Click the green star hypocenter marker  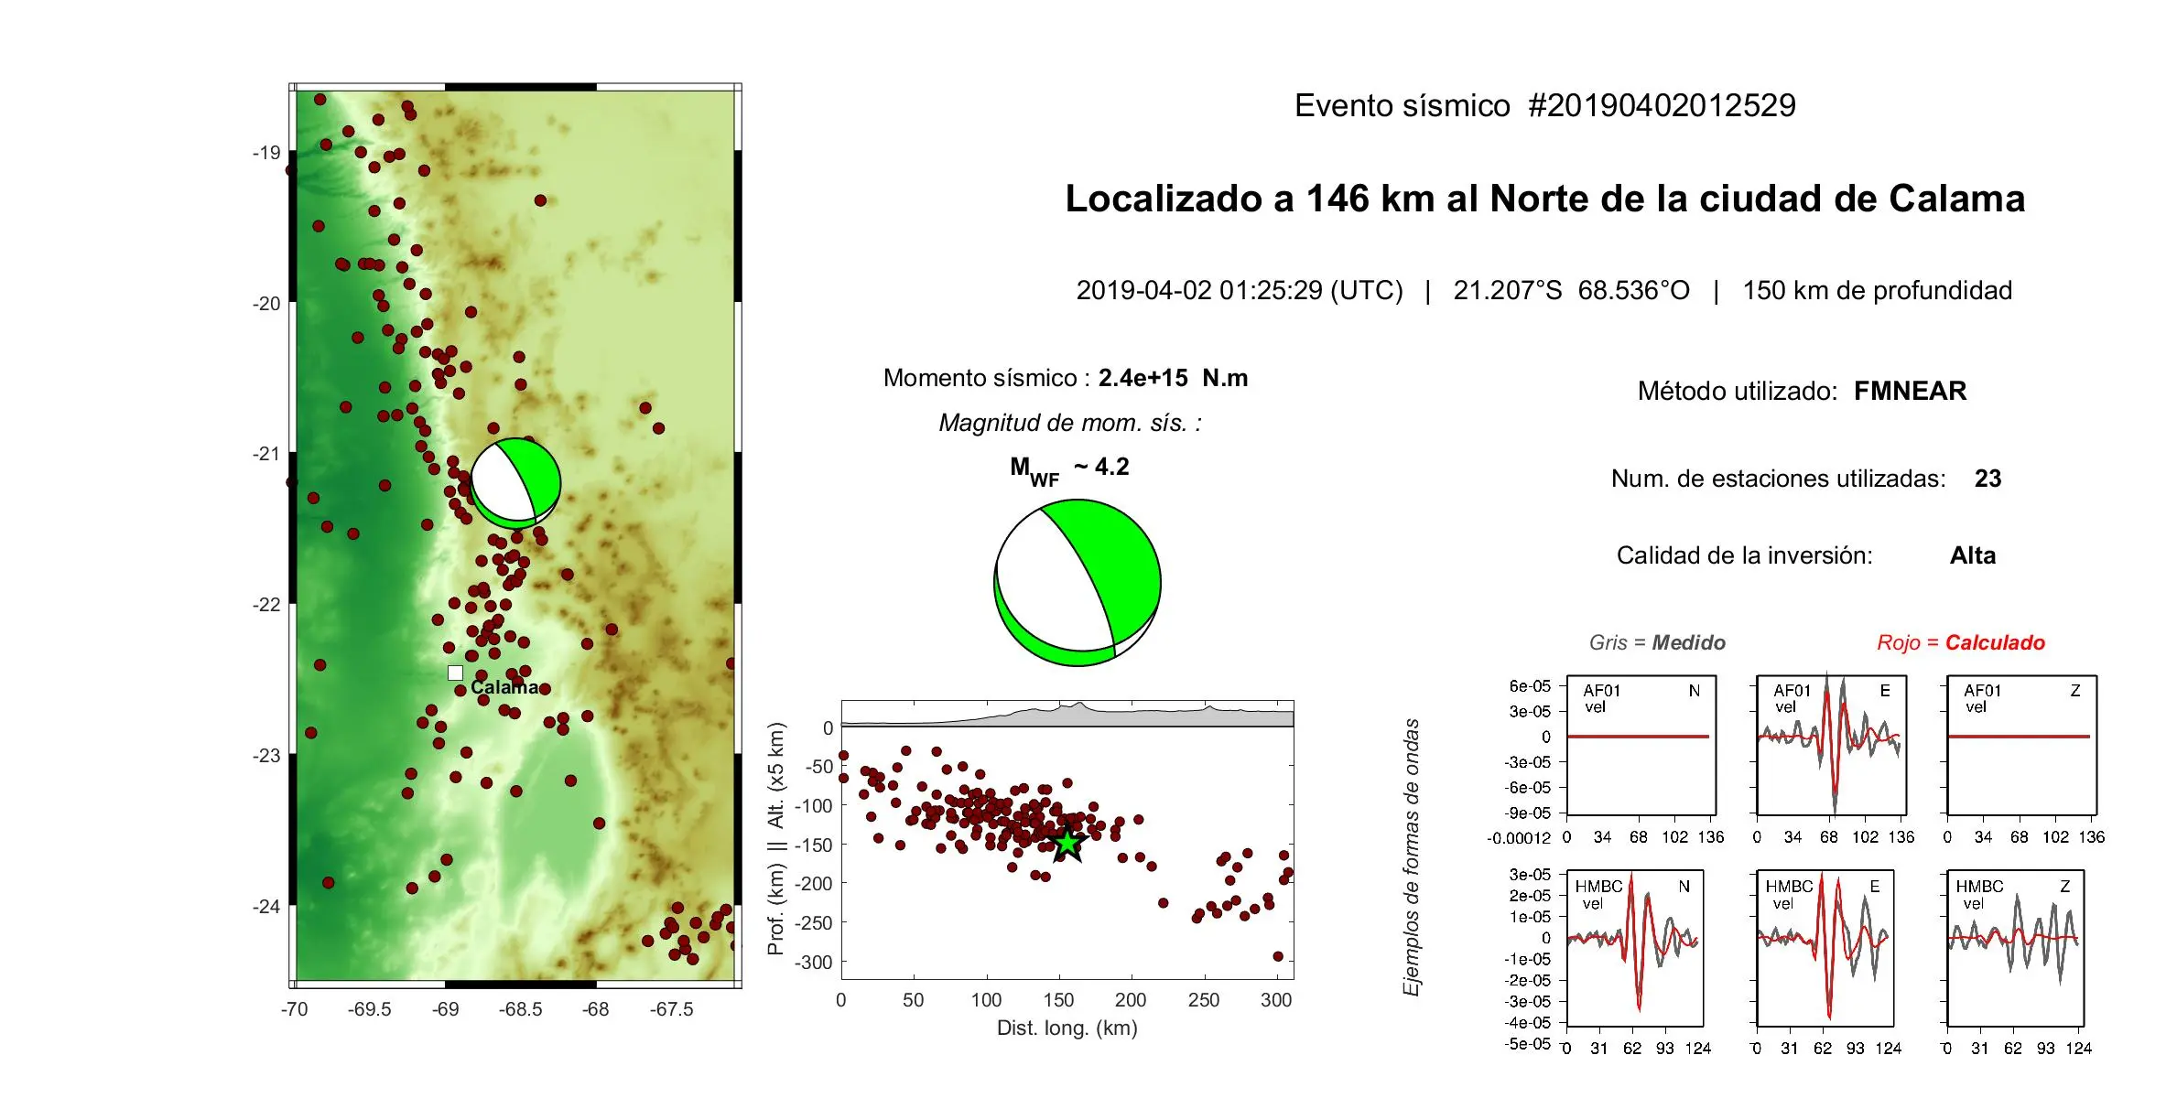click(1067, 844)
